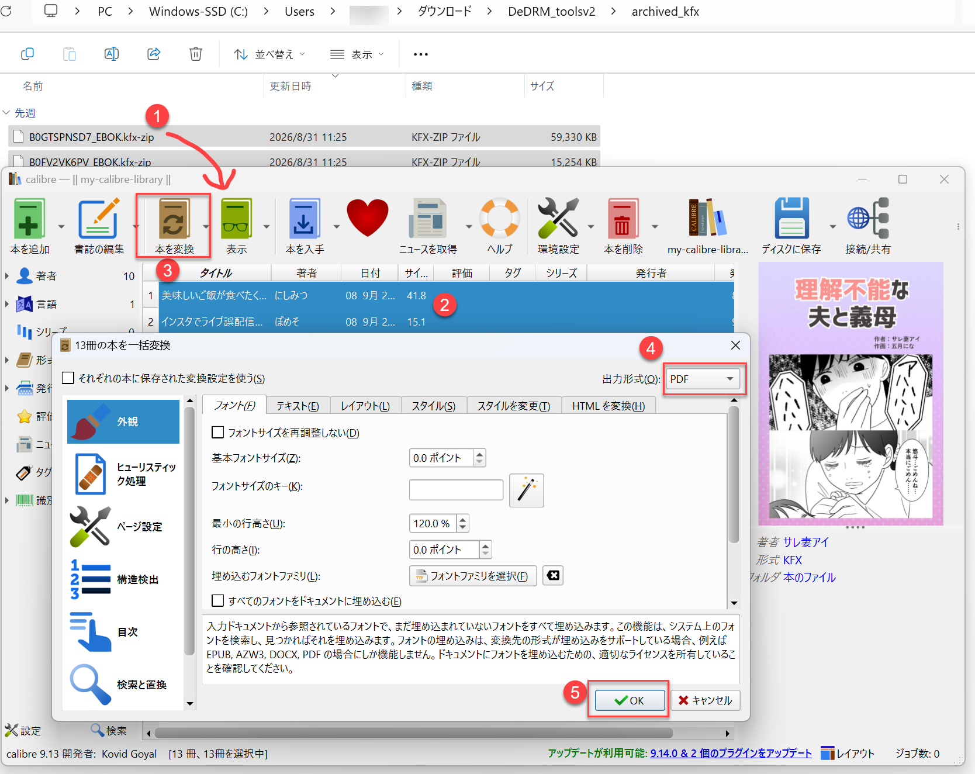Select 構造検出 in conversion sidebar

[123, 579]
